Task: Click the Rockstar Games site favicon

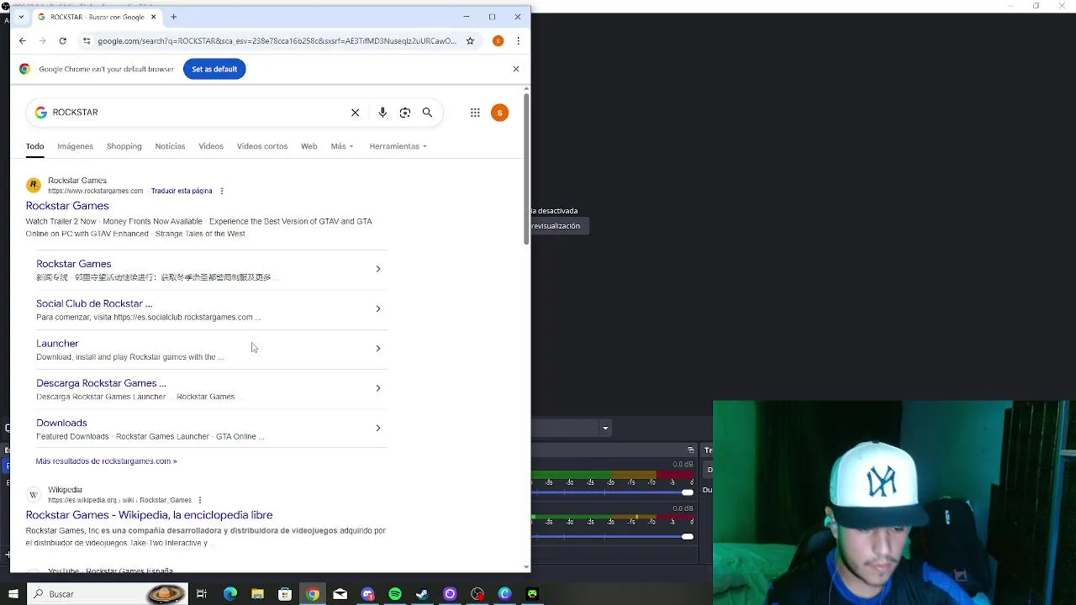Action: coord(34,185)
